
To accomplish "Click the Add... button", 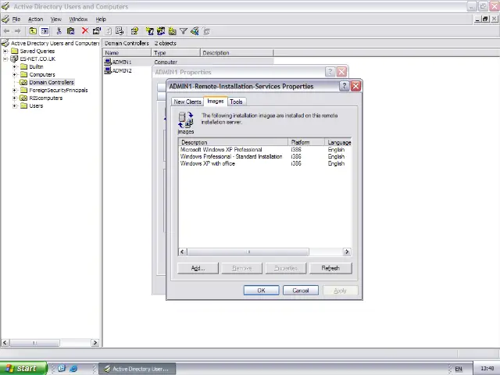I will click(198, 268).
